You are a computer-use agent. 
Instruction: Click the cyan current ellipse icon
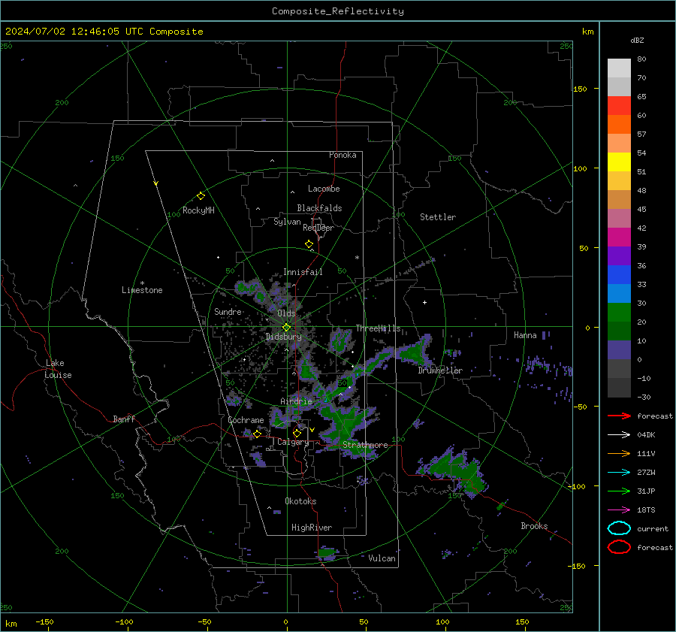point(619,528)
